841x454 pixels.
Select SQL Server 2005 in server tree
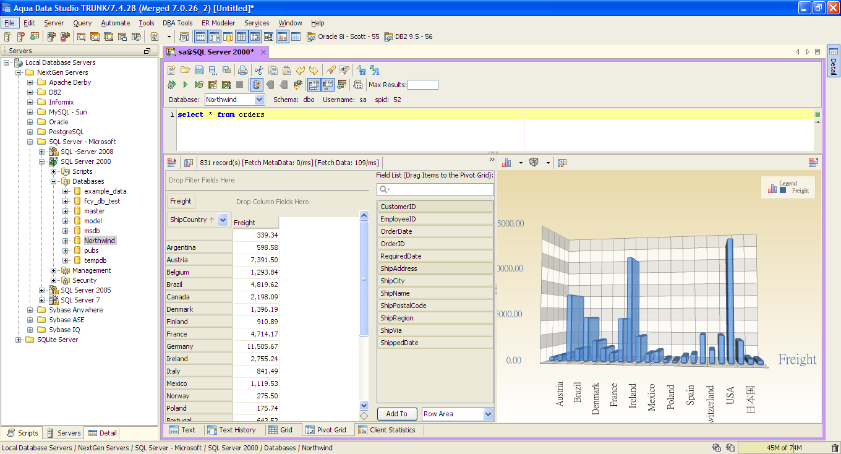(86, 290)
